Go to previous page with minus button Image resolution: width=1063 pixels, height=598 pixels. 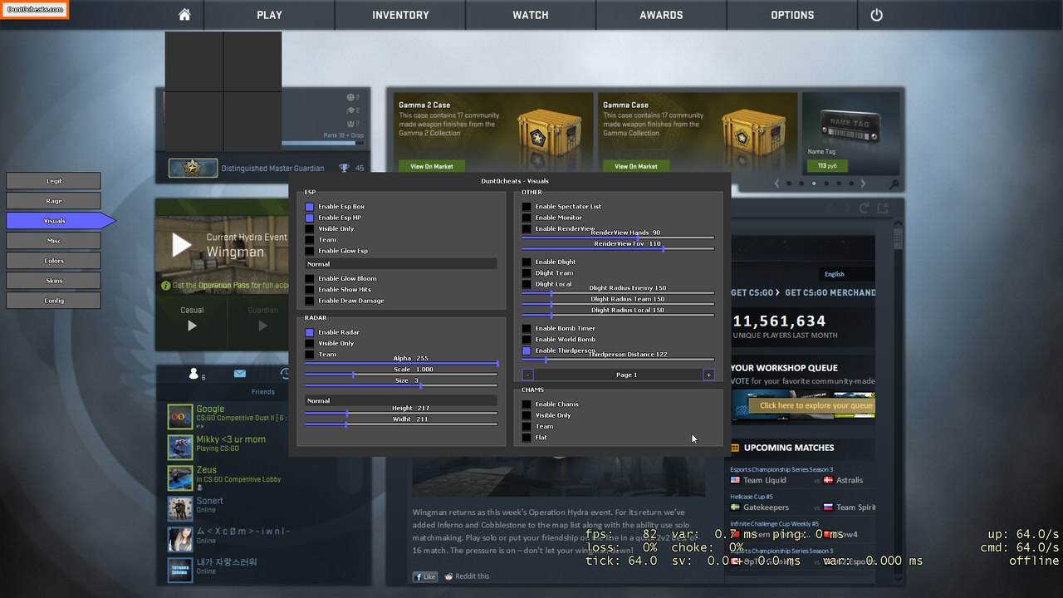point(527,375)
